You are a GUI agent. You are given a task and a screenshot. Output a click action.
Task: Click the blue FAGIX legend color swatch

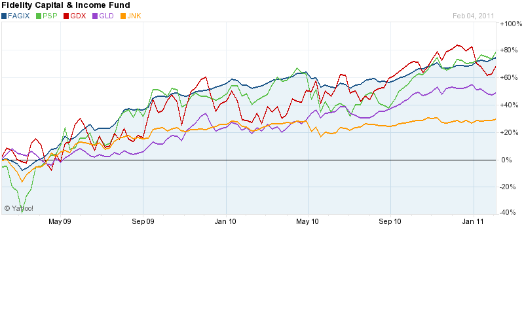tap(4, 16)
